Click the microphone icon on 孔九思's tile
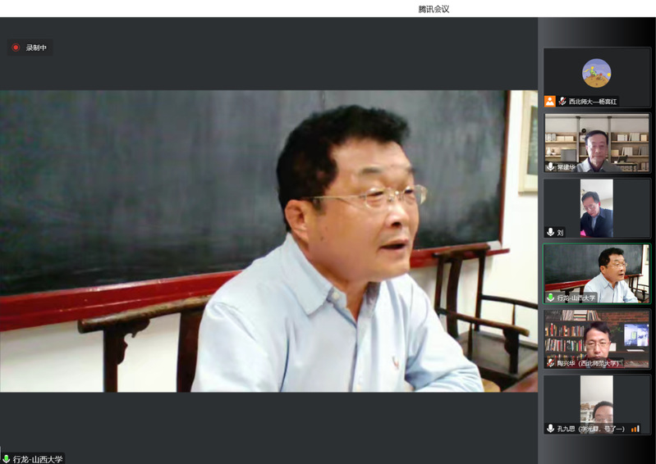The height and width of the screenshot is (464, 656). point(550,428)
